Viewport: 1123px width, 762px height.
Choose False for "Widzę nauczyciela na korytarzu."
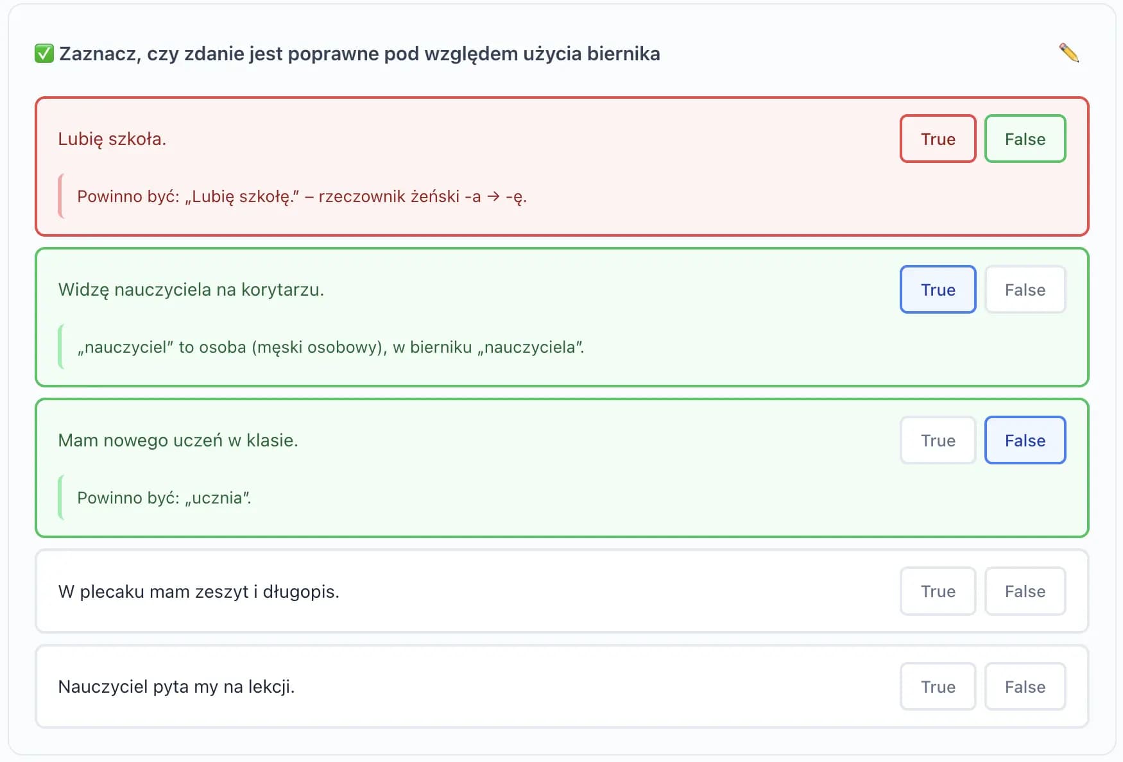(x=1025, y=289)
